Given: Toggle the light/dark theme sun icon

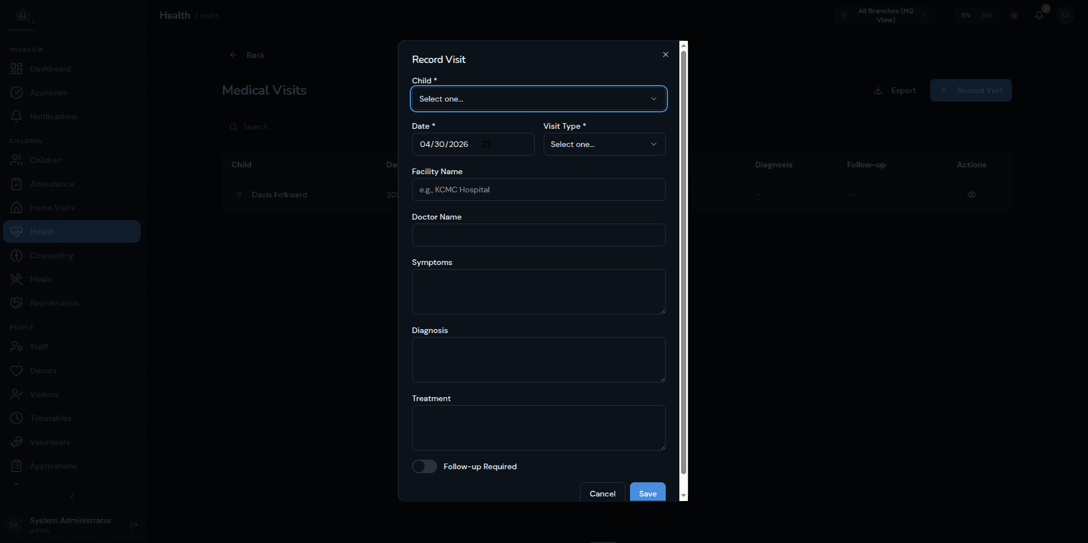Looking at the screenshot, I should 1014,15.
